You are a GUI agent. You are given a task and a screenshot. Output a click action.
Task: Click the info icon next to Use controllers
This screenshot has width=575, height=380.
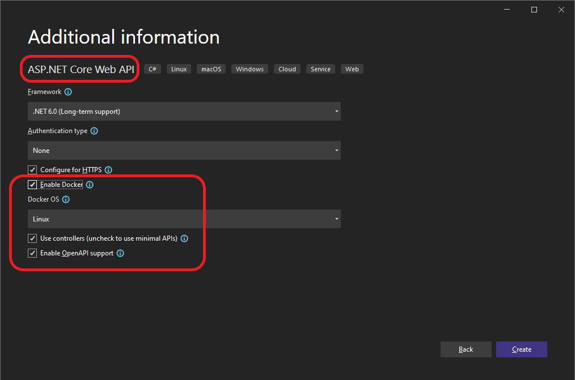pos(184,238)
